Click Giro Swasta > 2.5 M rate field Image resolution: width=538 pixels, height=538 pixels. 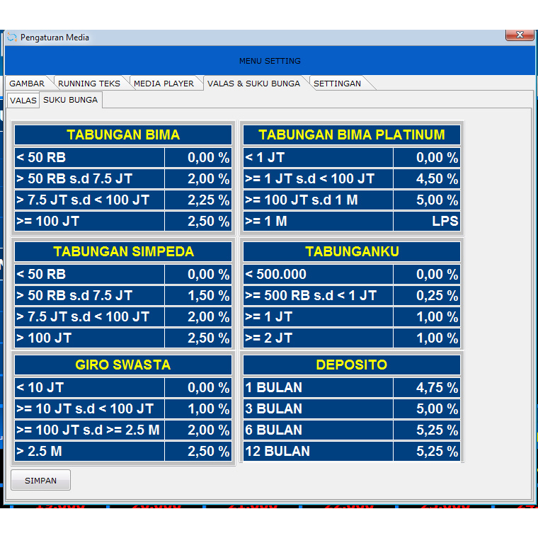[x=198, y=451]
